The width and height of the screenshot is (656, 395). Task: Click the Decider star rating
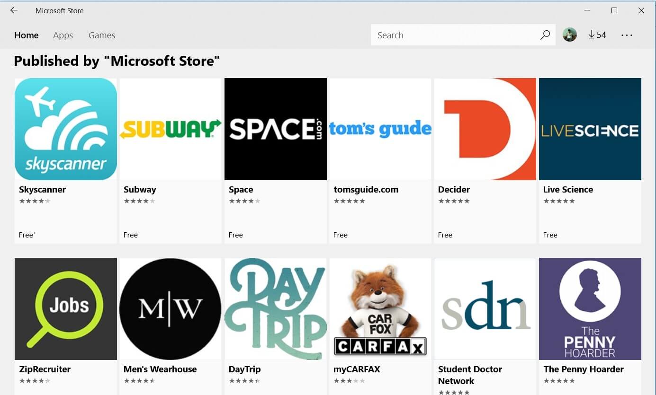[x=454, y=201]
